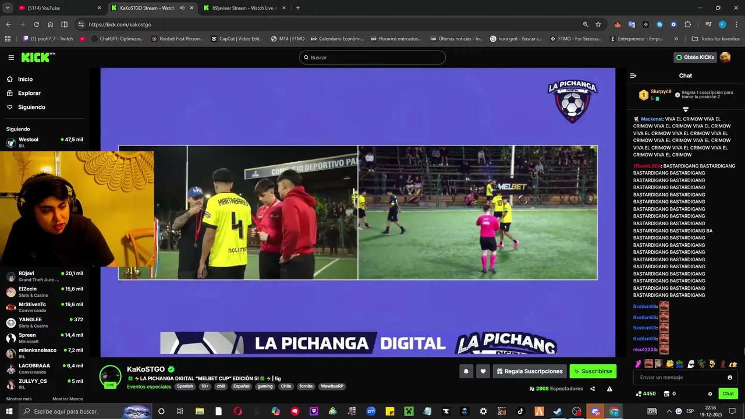
Task: Open the Chrome profile avatar
Action: click(722, 24)
